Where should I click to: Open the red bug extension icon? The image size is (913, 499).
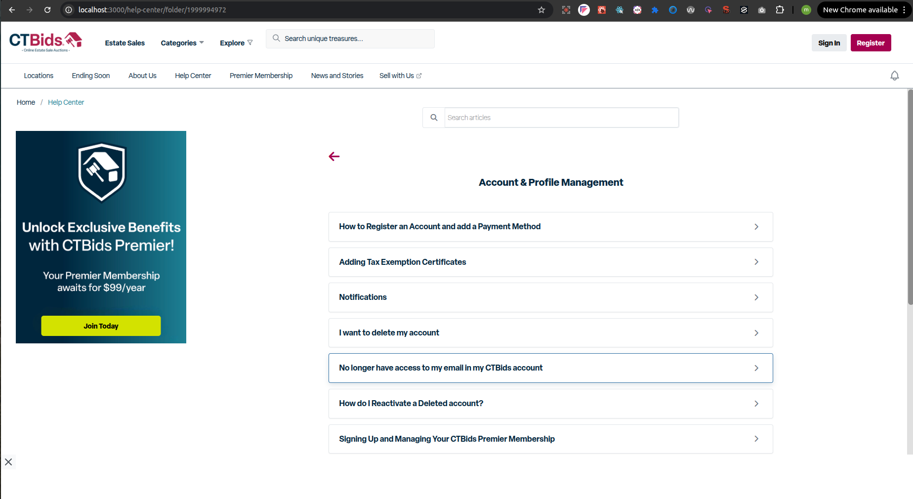[602, 10]
